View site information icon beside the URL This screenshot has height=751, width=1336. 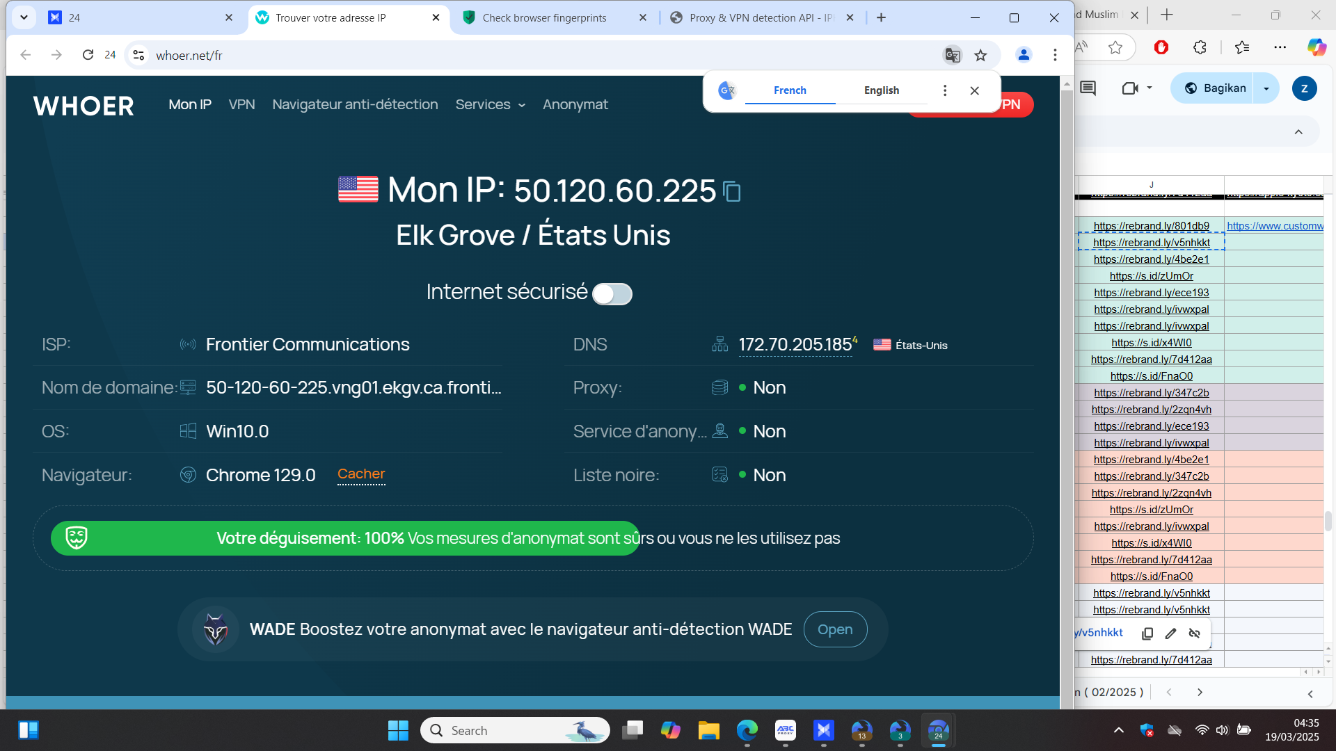pyautogui.click(x=138, y=55)
